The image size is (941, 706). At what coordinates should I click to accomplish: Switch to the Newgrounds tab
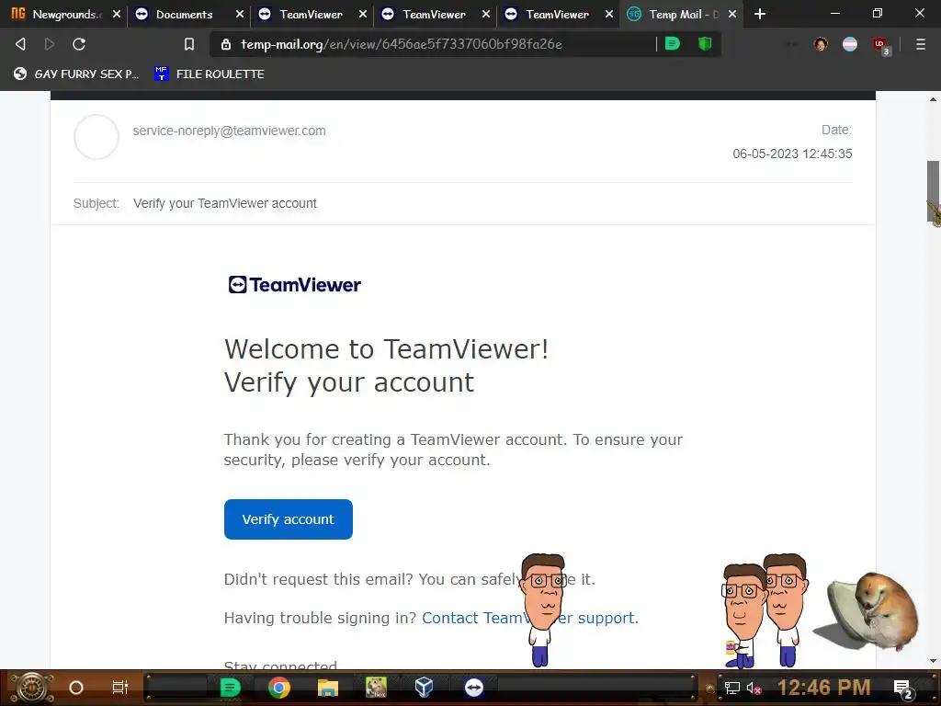(x=65, y=14)
